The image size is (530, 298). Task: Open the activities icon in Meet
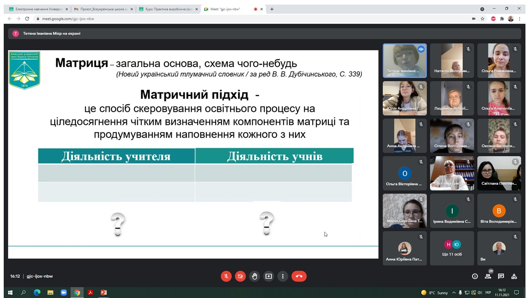[x=514, y=276]
